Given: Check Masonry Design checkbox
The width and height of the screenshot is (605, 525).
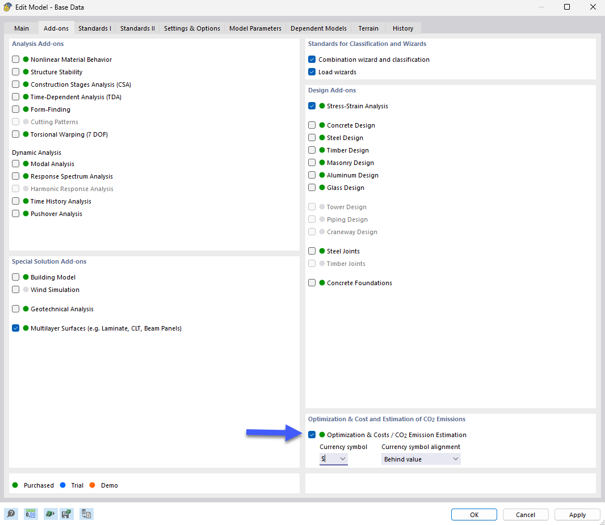Looking at the screenshot, I should pos(312,163).
